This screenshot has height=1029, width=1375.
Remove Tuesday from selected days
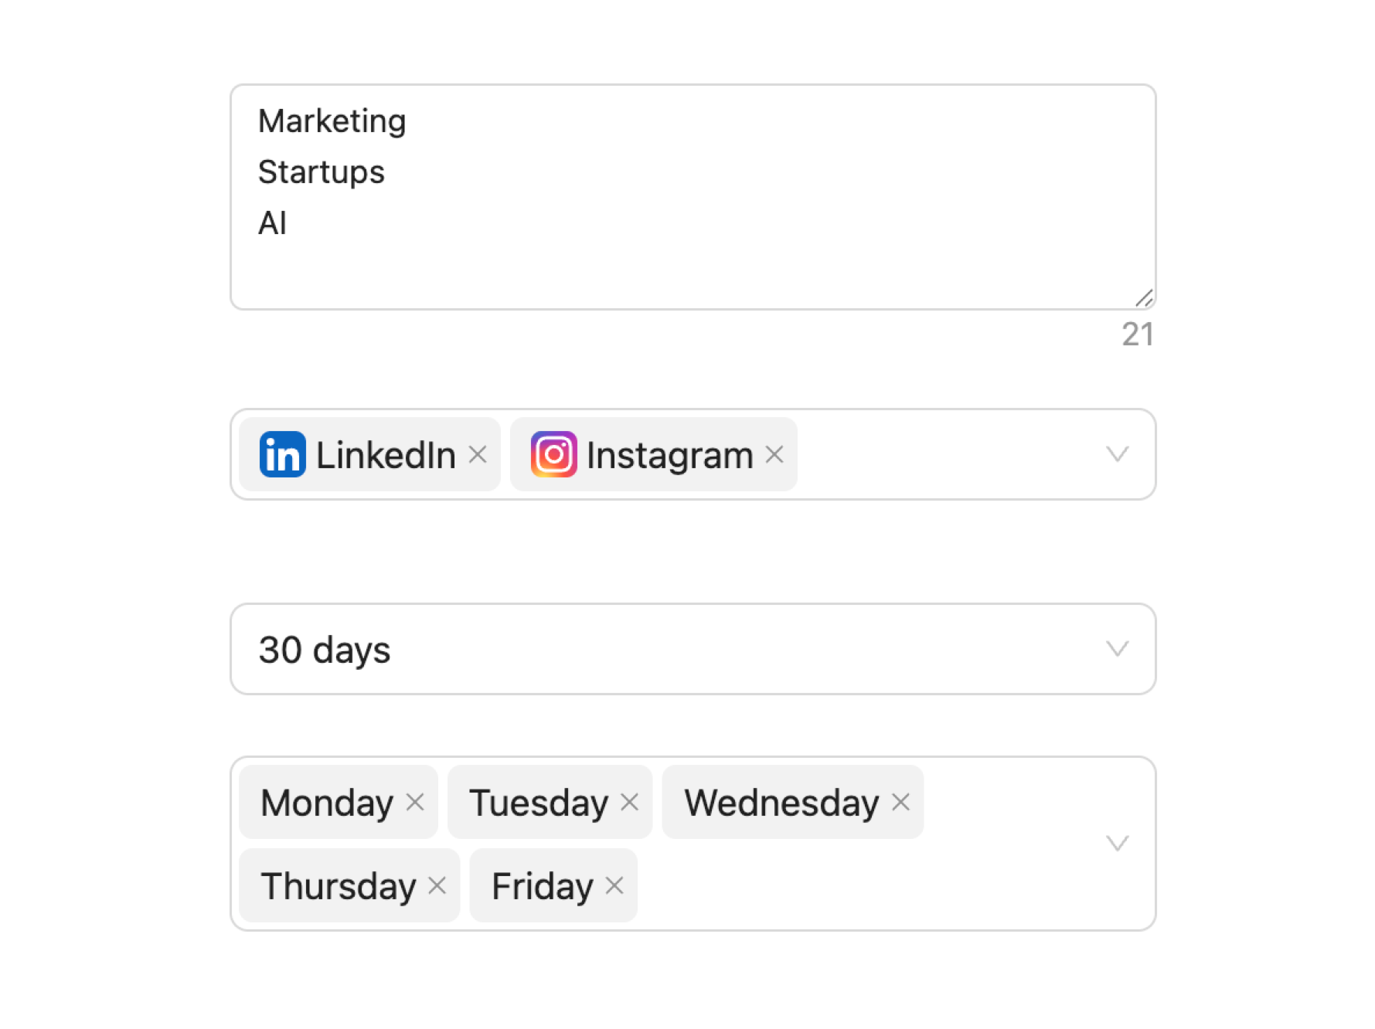pos(628,802)
